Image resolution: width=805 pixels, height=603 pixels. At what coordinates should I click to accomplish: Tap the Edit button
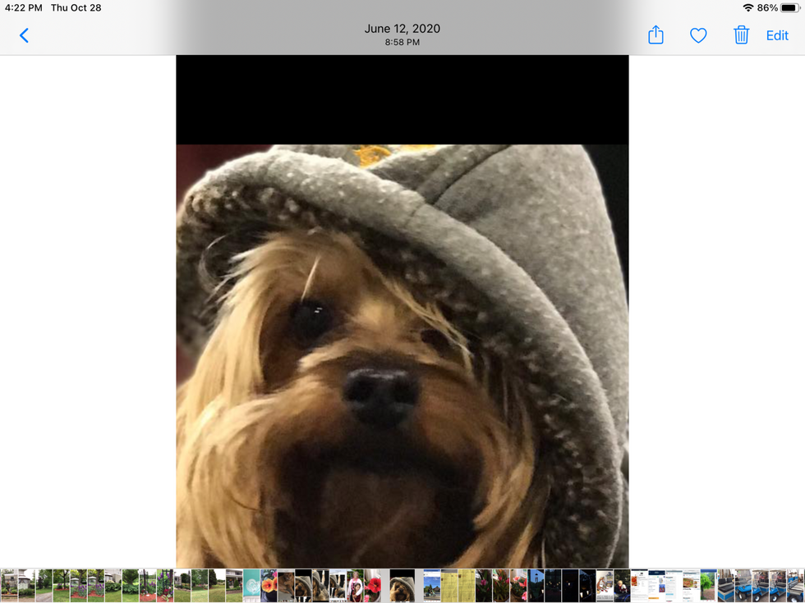click(x=777, y=35)
